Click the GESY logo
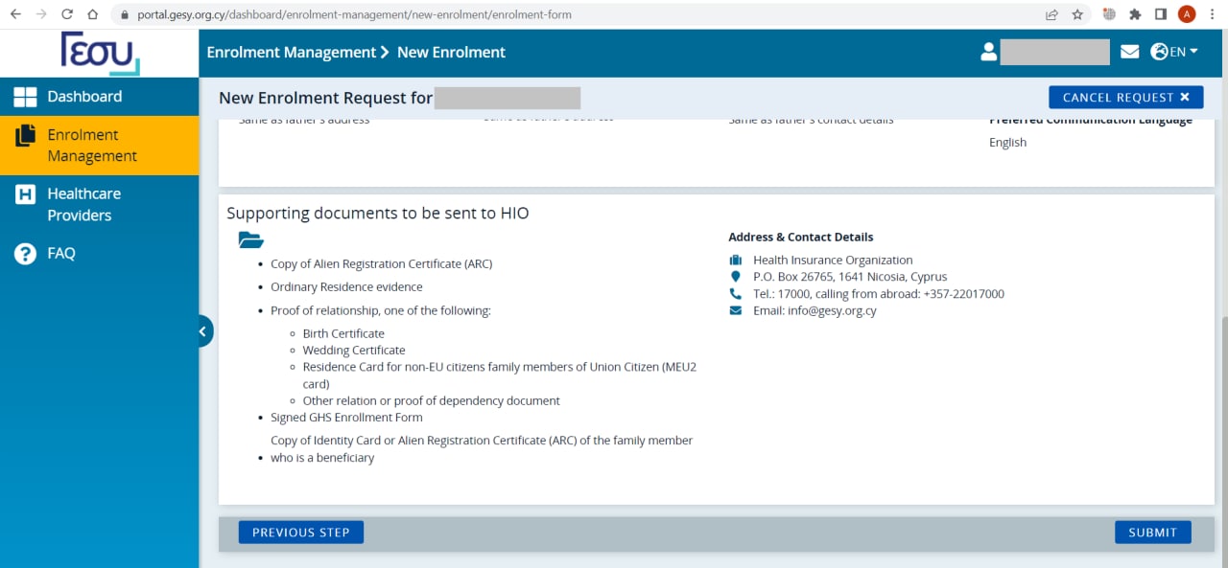The width and height of the screenshot is (1228, 568). (100, 53)
